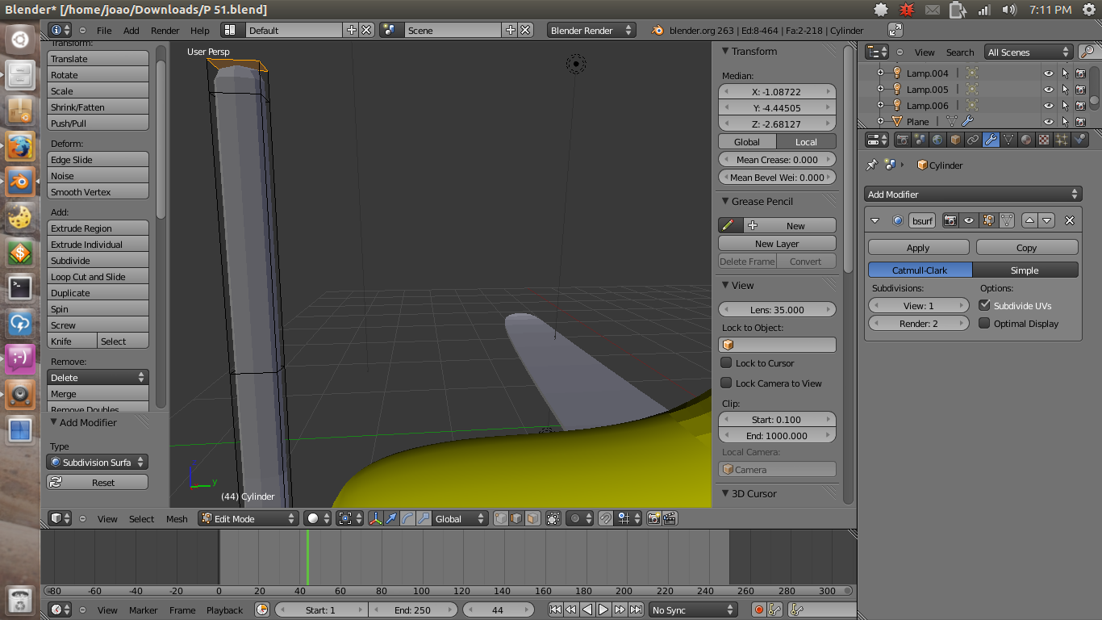This screenshot has width=1102, height=620.
Task: Toggle the 3D manipulator axes icon
Action: point(375,519)
